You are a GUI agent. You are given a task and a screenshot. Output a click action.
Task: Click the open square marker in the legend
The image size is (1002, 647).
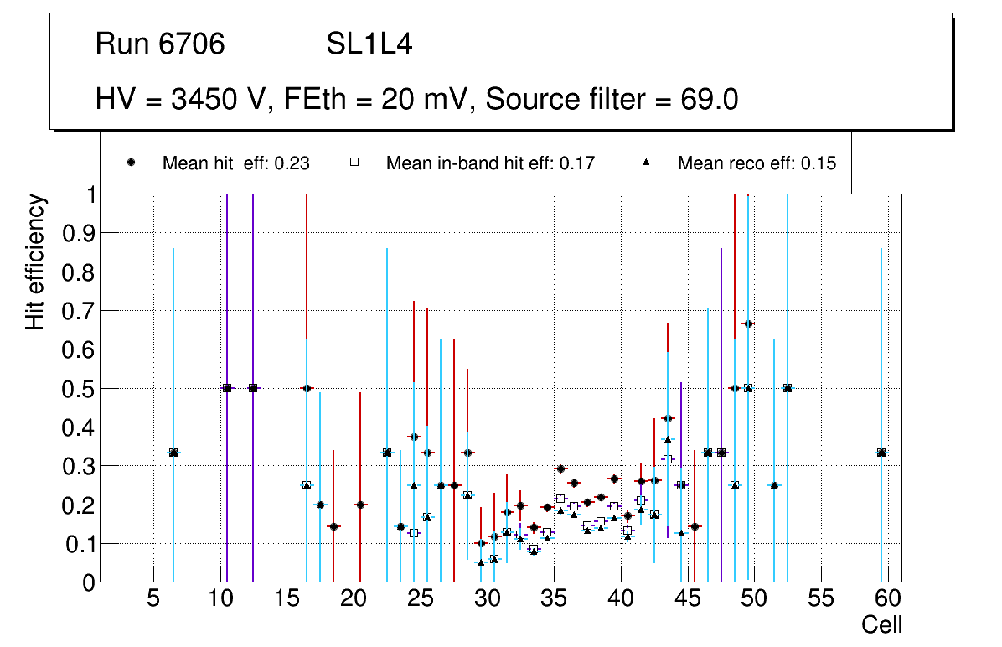pyautogui.click(x=354, y=163)
